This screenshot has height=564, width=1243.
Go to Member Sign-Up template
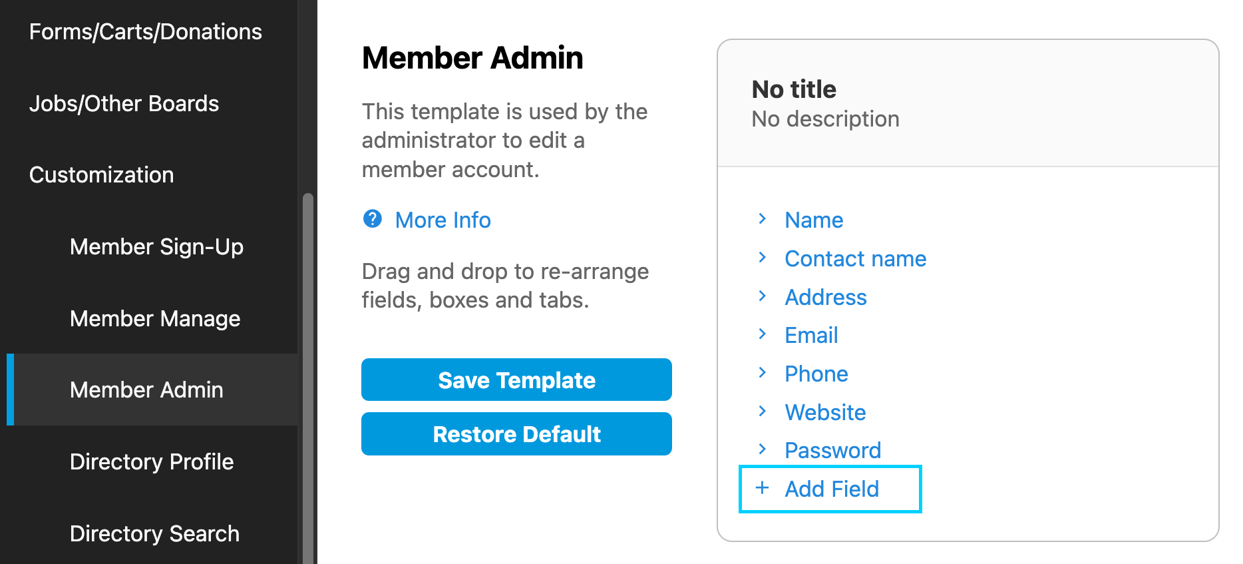[156, 247]
